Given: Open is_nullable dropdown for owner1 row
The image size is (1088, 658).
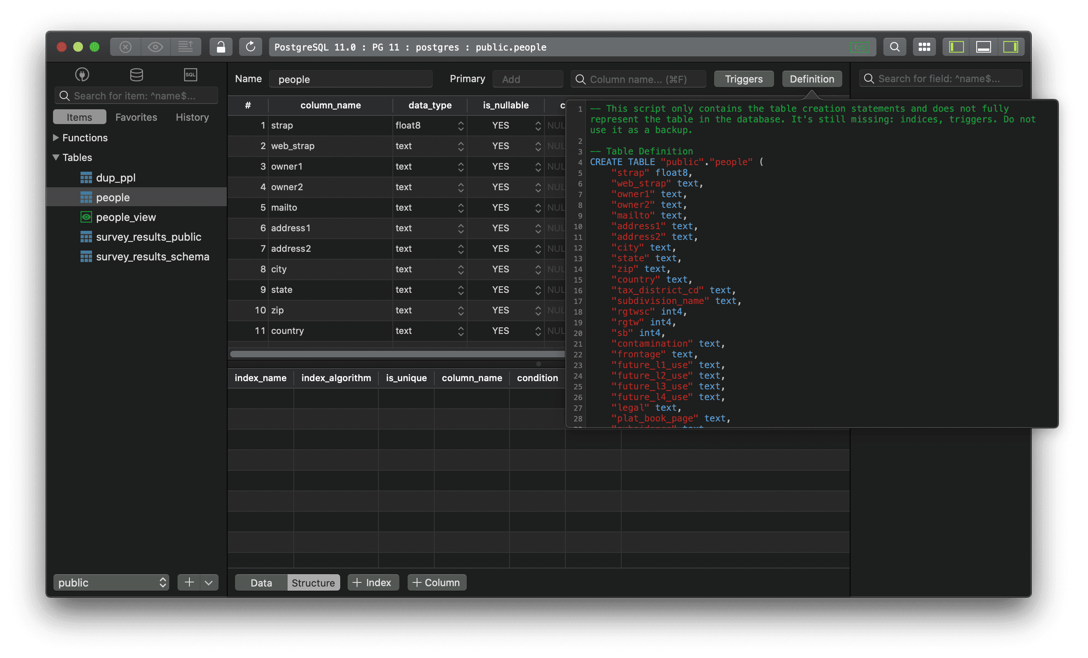Looking at the screenshot, I should (x=538, y=166).
